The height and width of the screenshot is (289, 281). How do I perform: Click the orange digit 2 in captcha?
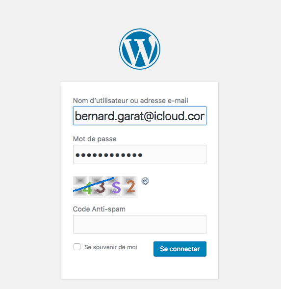[x=131, y=186]
